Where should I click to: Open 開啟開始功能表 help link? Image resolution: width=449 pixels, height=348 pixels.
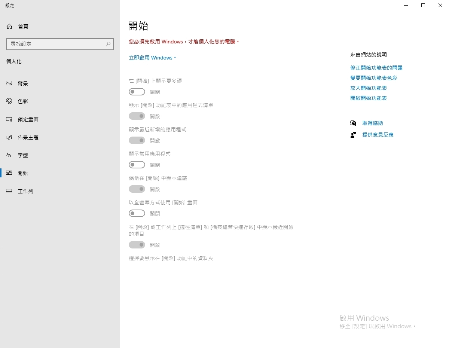[x=369, y=98]
